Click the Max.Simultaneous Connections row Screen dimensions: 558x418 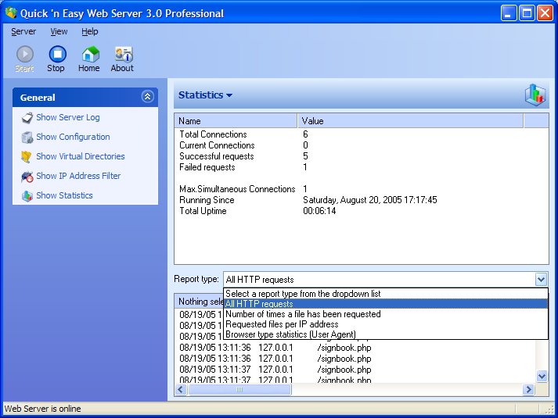(x=362, y=189)
